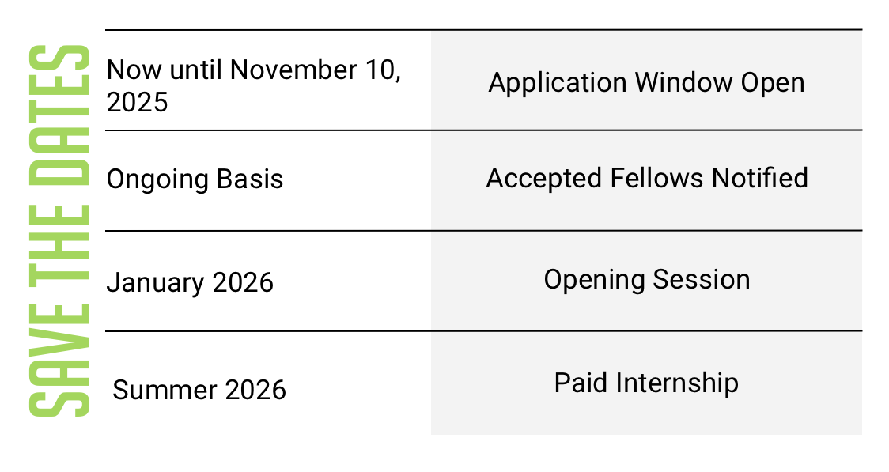Click the word "Summer" in the last row

(x=165, y=390)
